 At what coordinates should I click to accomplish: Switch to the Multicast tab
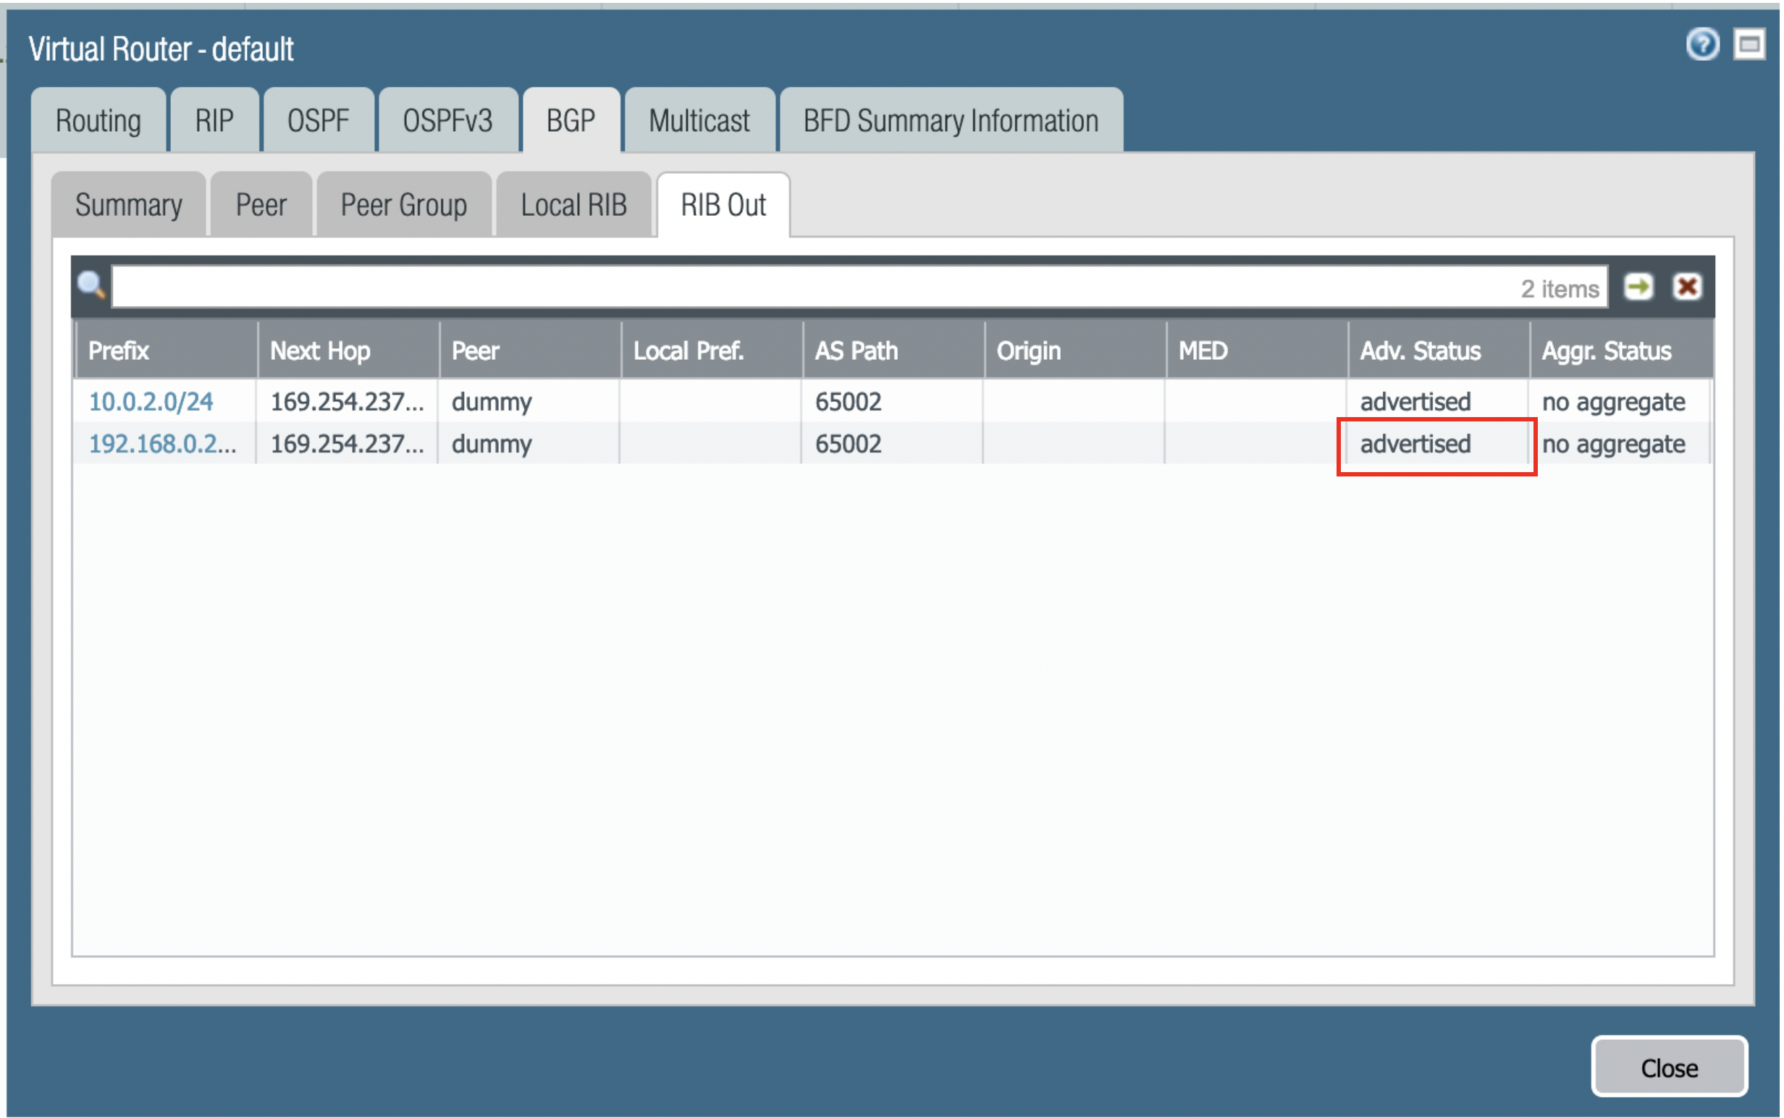pos(699,120)
